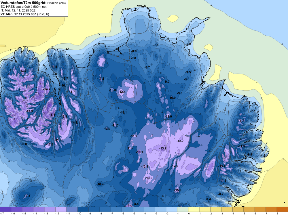Click the -11.2 temperature label

[x=101, y=79]
